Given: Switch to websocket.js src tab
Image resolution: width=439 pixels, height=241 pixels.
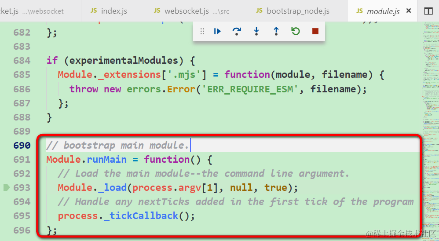Looking at the screenshot, I should 196,11.
